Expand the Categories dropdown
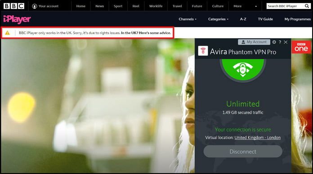 point(218,19)
